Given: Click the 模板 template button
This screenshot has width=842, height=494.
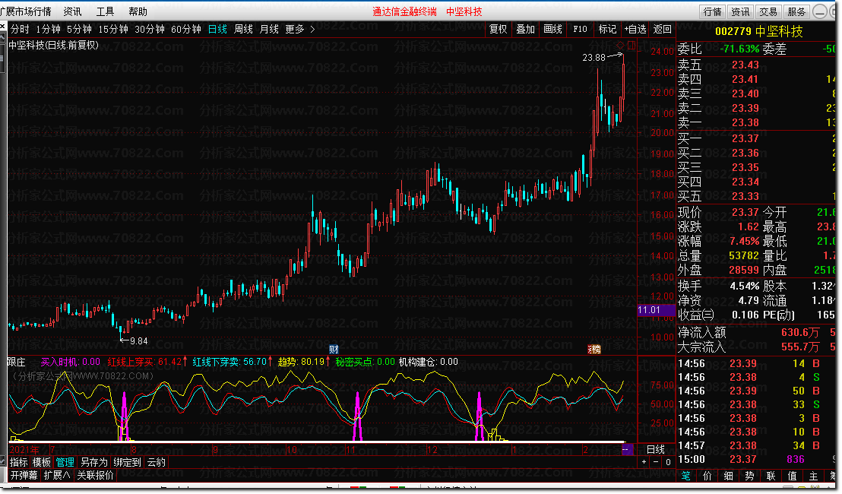Looking at the screenshot, I should click(42, 462).
